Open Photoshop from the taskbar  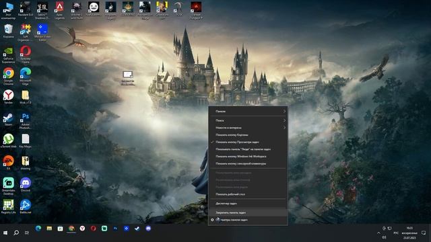pos(115,229)
